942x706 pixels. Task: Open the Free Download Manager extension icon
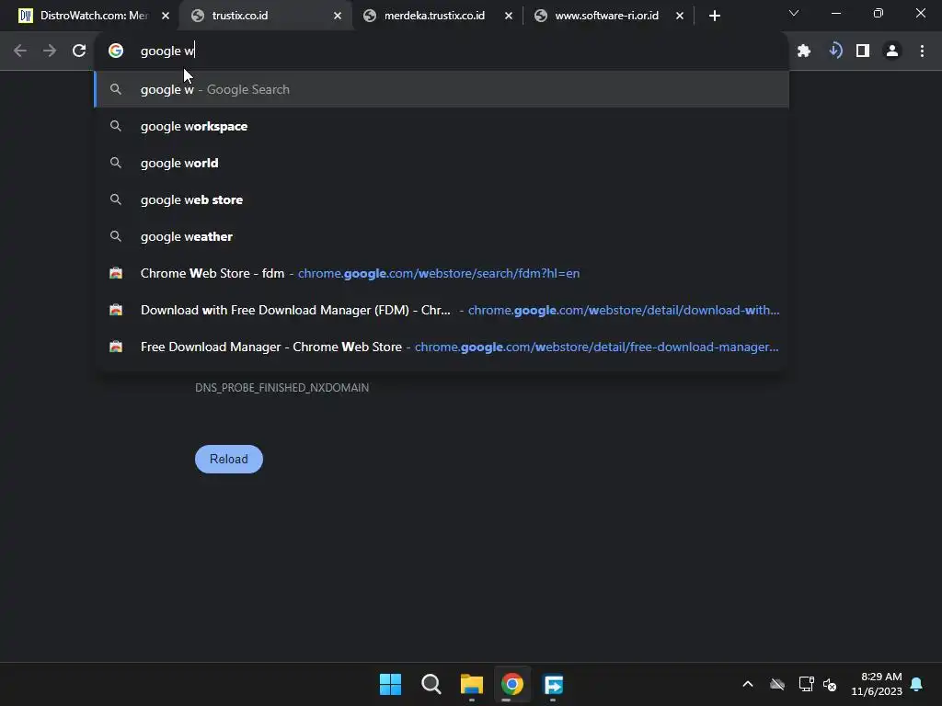pos(834,51)
